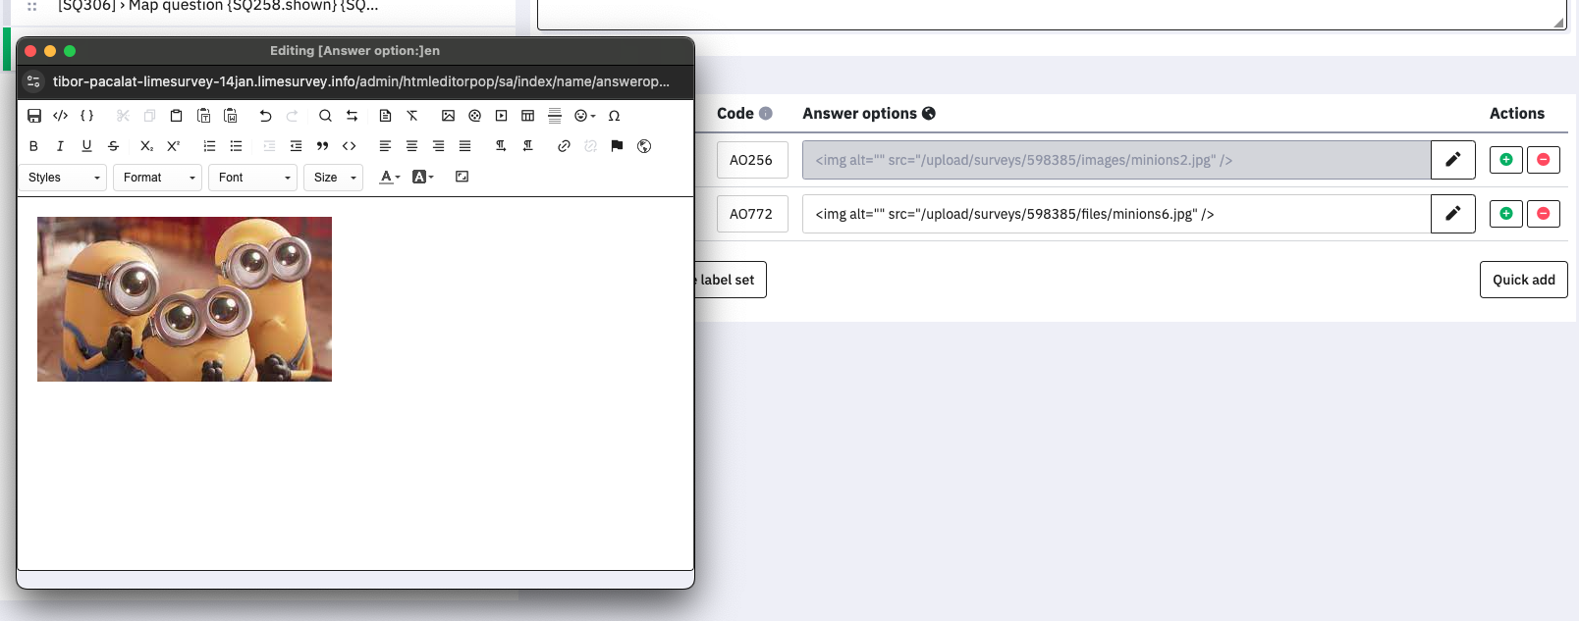
Task: Open the Source code view icon
Action: click(61, 116)
